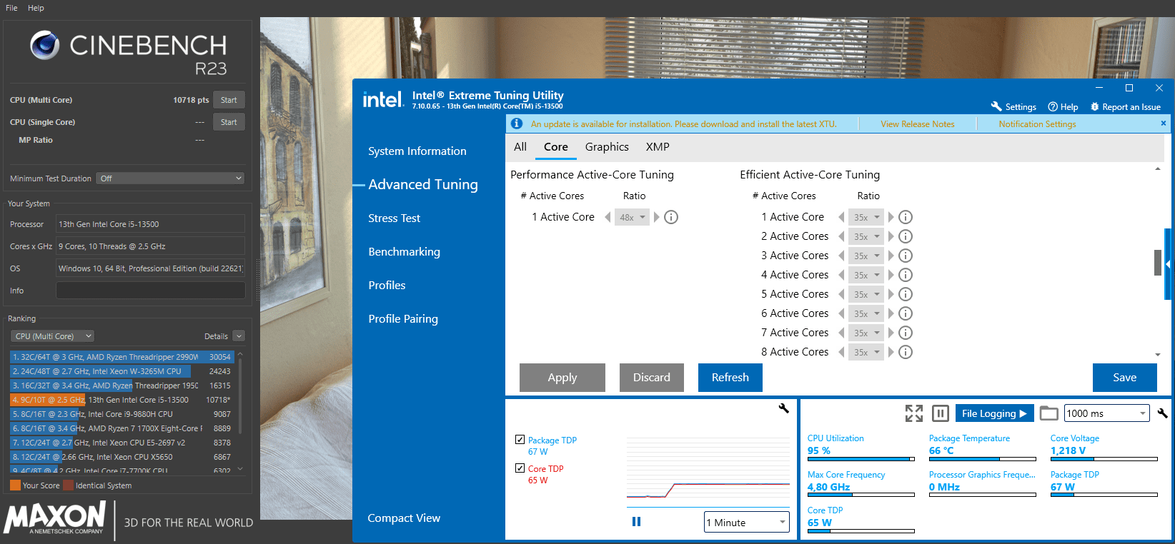The width and height of the screenshot is (1175, 544).
Task: Open CPU (Multi Core) ranking dropdown
Action: (x=52, y=336)
